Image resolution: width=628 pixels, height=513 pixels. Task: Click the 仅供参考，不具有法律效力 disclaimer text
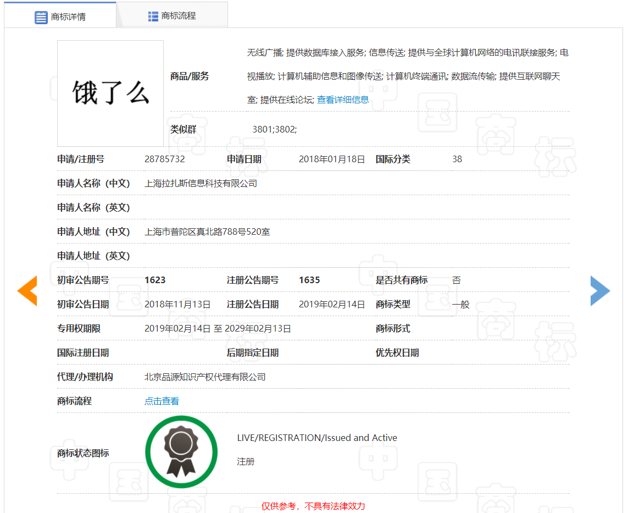pos(313,506)
